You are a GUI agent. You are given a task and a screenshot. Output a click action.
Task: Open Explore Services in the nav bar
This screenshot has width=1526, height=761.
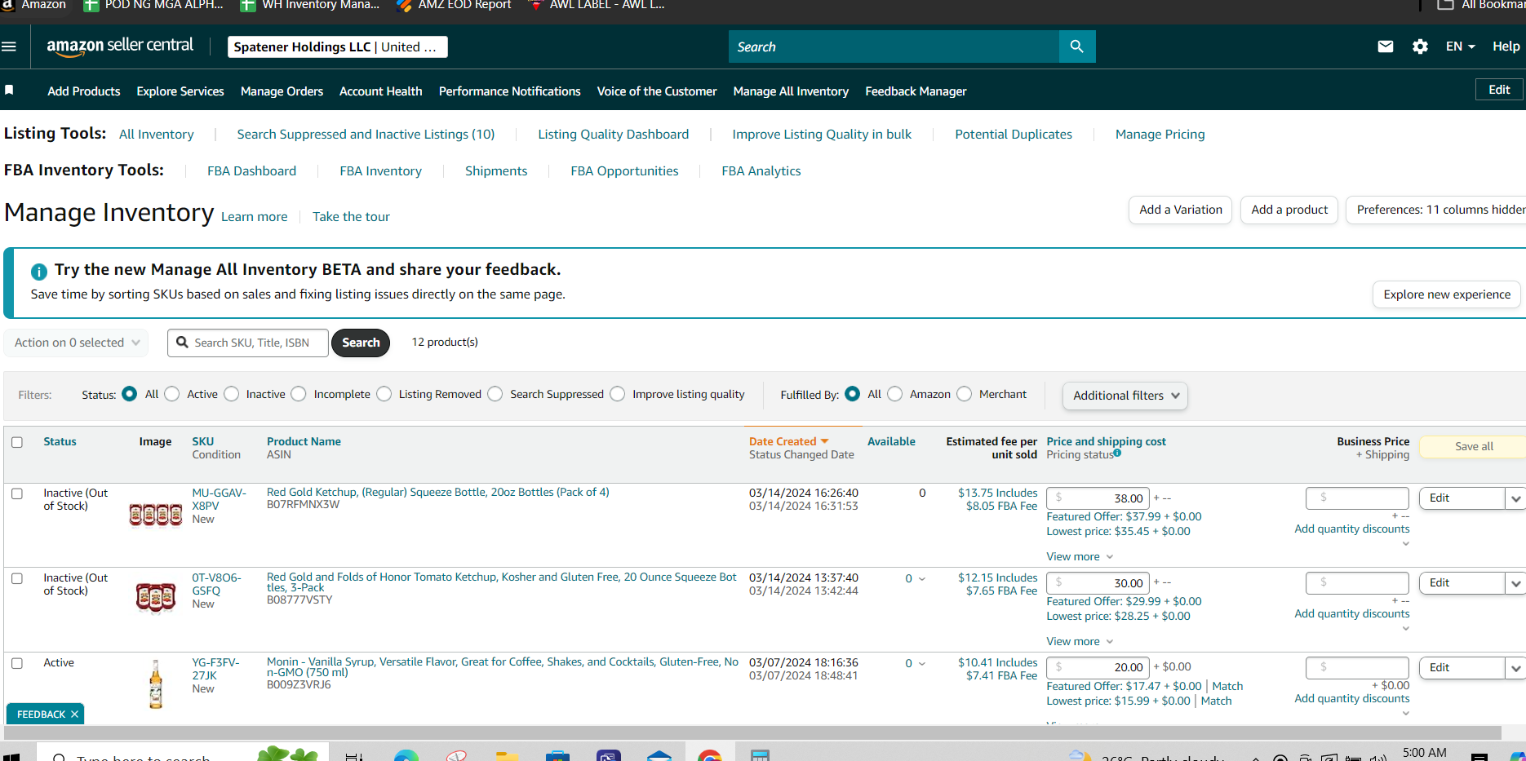click(x=180, y=91)
